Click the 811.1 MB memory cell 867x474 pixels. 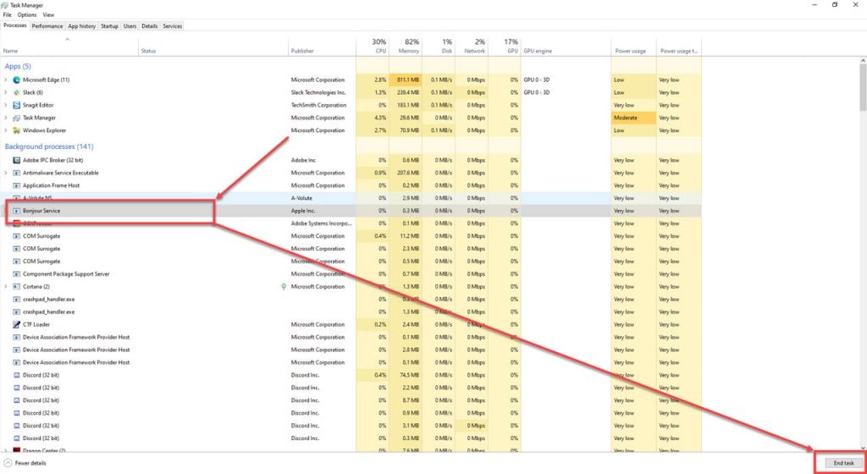(406, 80)
